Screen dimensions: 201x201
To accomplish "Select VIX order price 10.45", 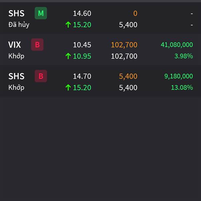I will [82, 45].
